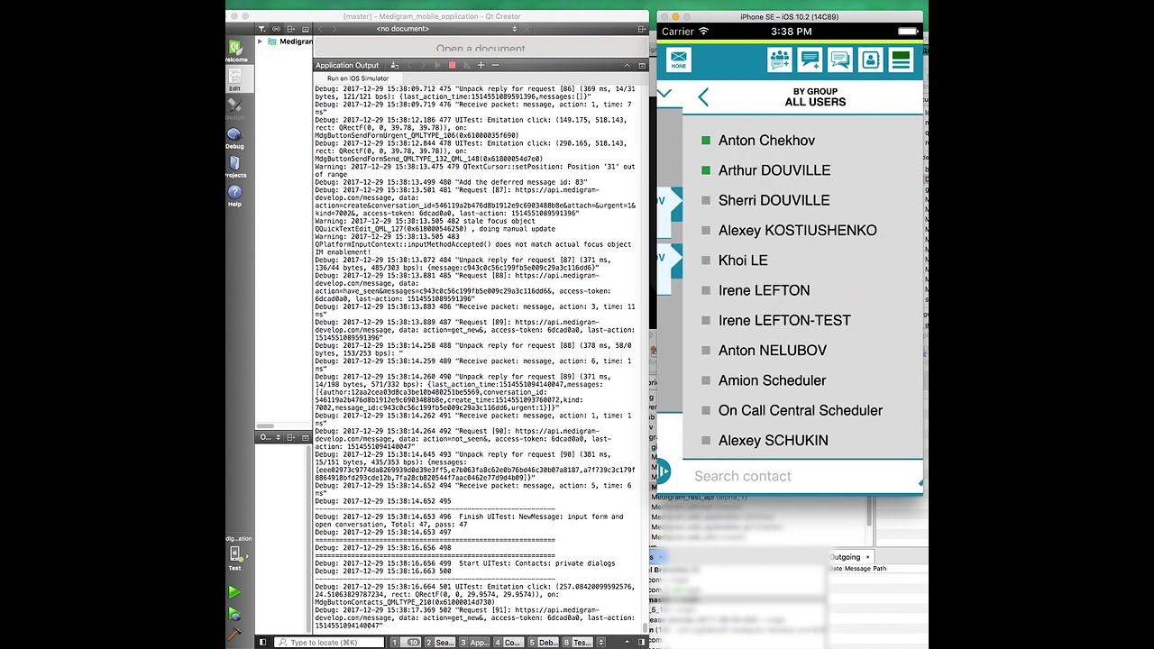Open the mail NONE icon in simulator
1154x649 pixels.
tap(678, 60)
